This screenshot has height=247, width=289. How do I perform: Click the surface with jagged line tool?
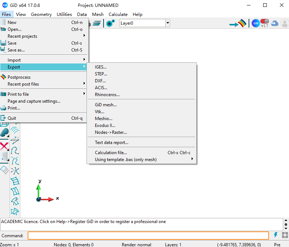coord(15,191)
